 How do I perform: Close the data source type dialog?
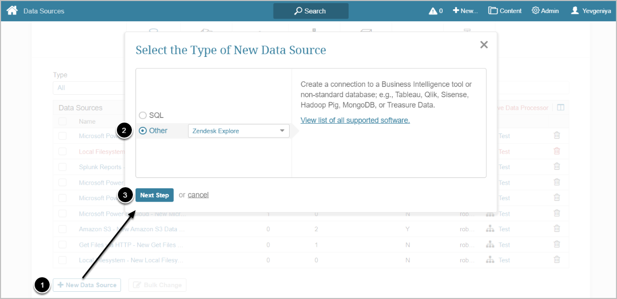point(484,45)
